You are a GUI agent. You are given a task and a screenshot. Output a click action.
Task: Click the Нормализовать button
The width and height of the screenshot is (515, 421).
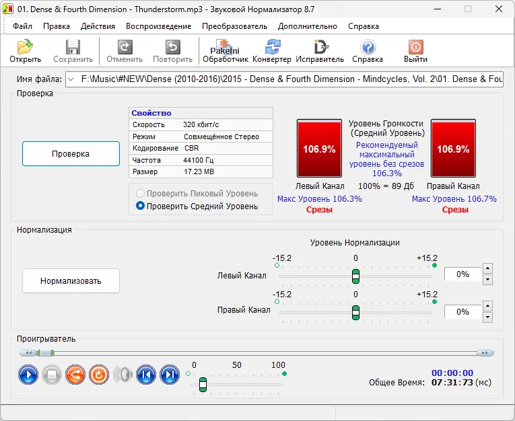[71, 281]
